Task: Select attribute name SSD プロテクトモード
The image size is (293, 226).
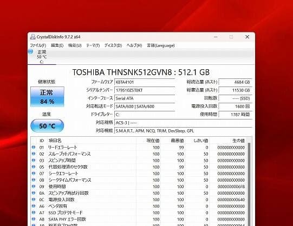Action: (x=66, y=213)
